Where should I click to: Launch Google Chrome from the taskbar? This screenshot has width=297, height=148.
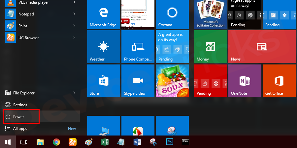[56, 142]
